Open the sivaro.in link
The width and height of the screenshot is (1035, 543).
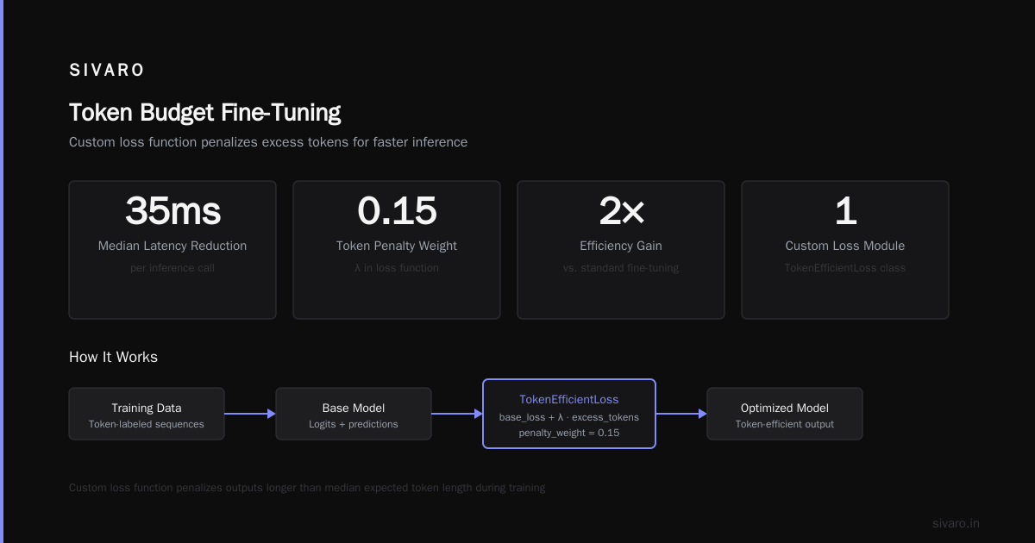pyautogui.click(x=957, y=523)
